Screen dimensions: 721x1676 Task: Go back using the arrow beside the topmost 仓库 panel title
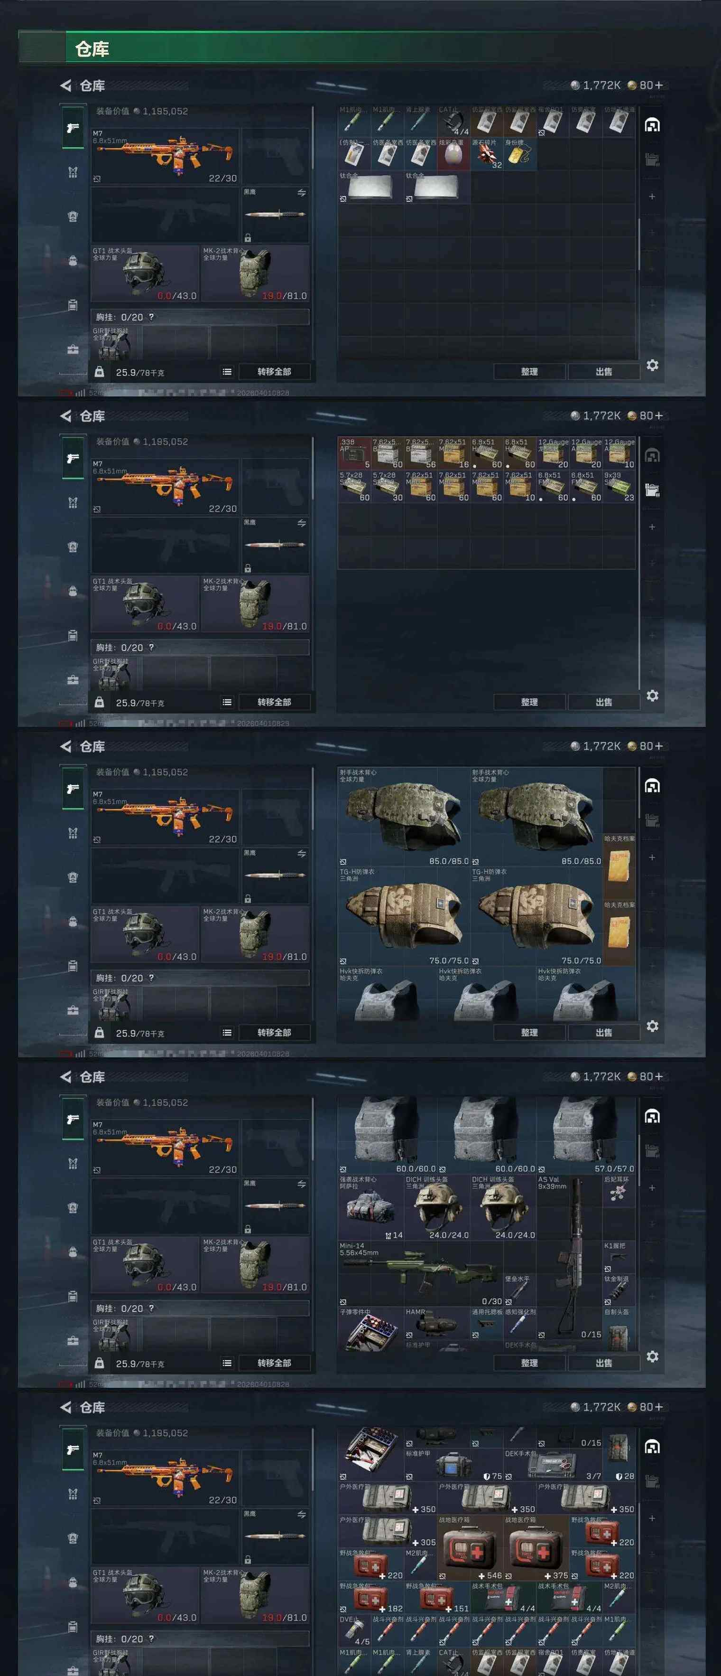65,85
